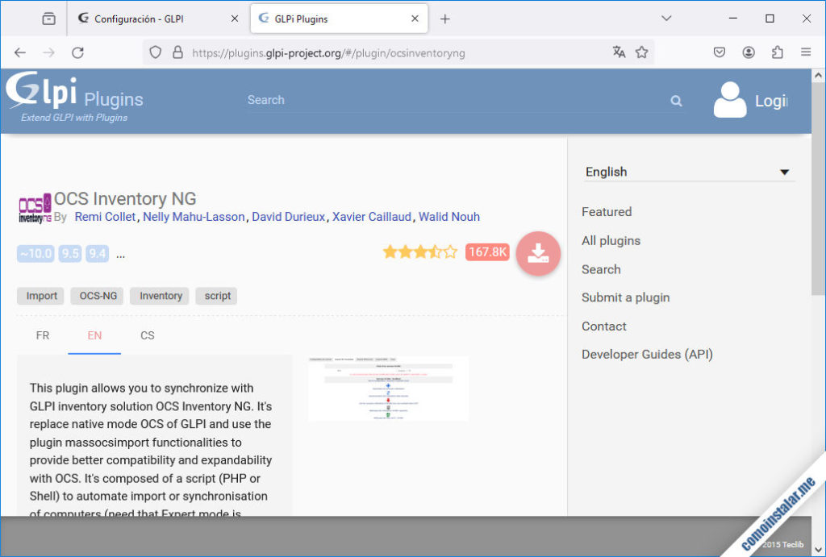Open the Firefox extensions puzzle icon

click(x=777, y=52)
